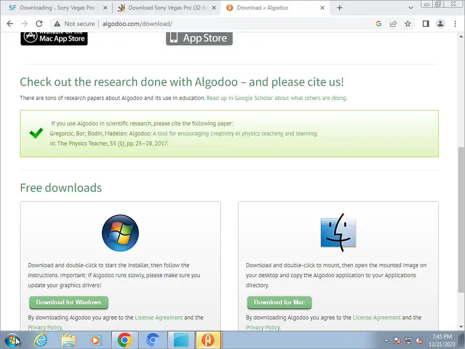Open Privacy Policy link under Mac download

263,327
